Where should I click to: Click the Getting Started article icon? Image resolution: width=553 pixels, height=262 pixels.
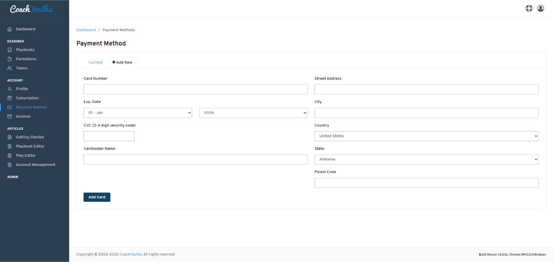(x=10, y=137)
